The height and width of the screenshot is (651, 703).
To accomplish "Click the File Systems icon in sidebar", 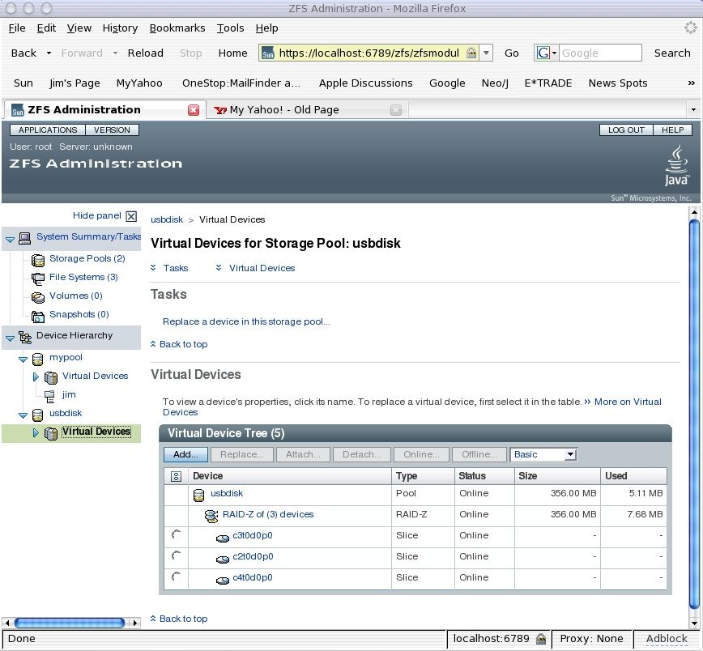I will point(37,279).
